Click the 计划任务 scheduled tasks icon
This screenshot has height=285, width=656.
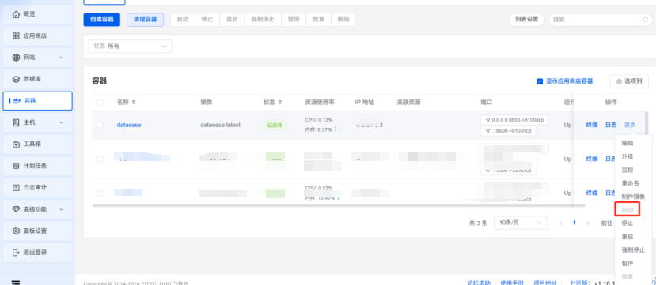[x=17, y=166]
